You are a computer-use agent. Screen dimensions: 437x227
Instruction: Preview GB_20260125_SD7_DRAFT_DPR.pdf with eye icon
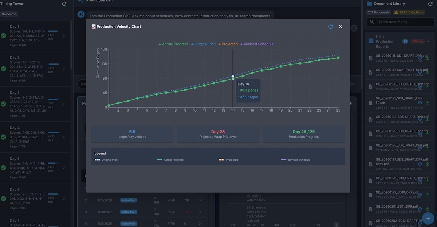pyautogui.click(x=420, y=148)
